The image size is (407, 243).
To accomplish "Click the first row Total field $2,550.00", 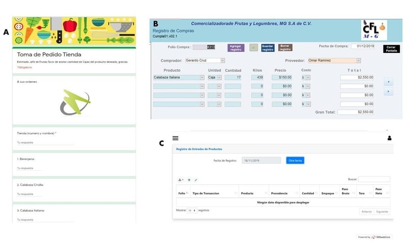I will 357,77.
